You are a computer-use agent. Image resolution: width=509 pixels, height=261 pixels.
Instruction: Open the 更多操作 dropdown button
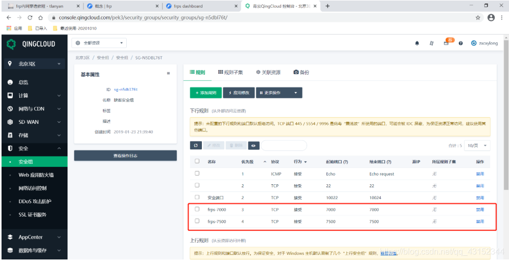pyautogui.click(x=279, y=93)
